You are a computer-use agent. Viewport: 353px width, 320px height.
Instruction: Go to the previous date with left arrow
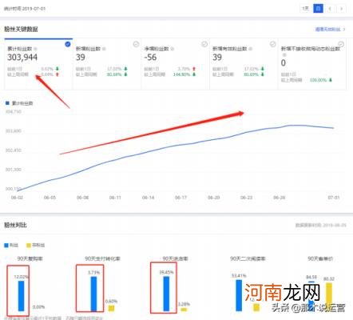[330, 9]
